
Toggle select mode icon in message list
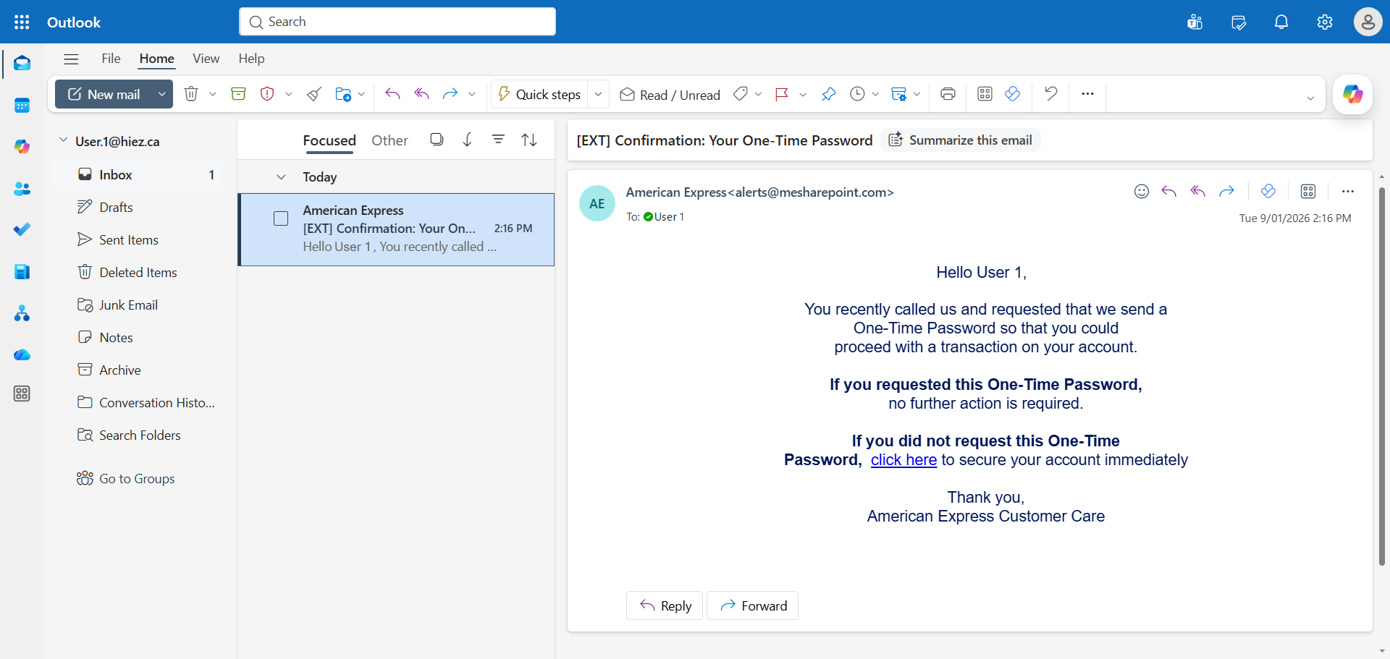tap(437, 140)
